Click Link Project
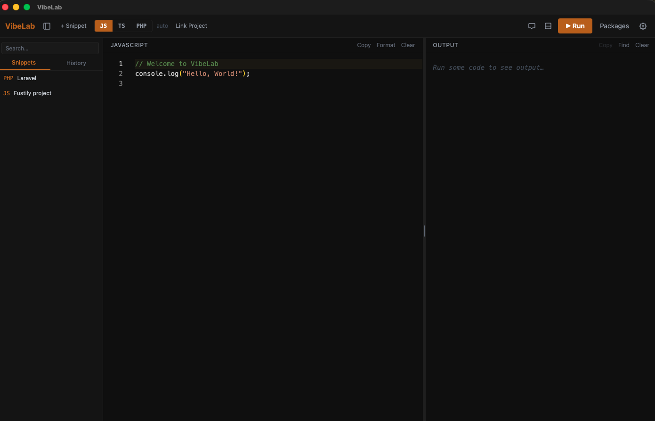 pos(191,26)
